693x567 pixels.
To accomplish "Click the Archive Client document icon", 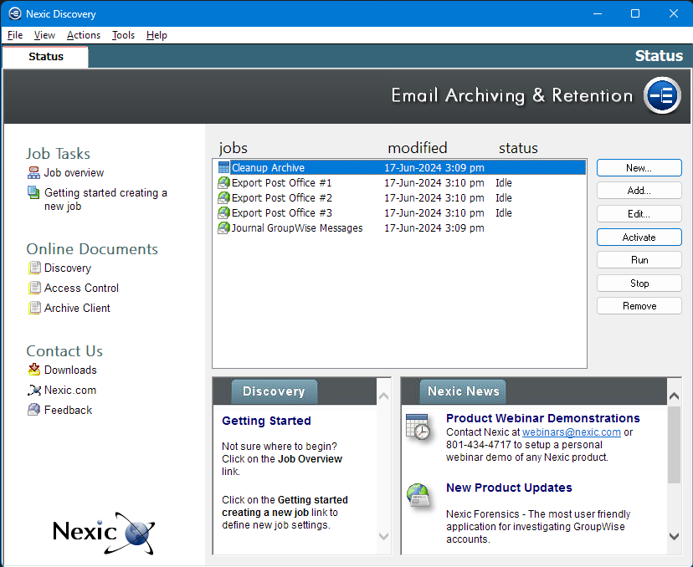I will pos(34,308).
